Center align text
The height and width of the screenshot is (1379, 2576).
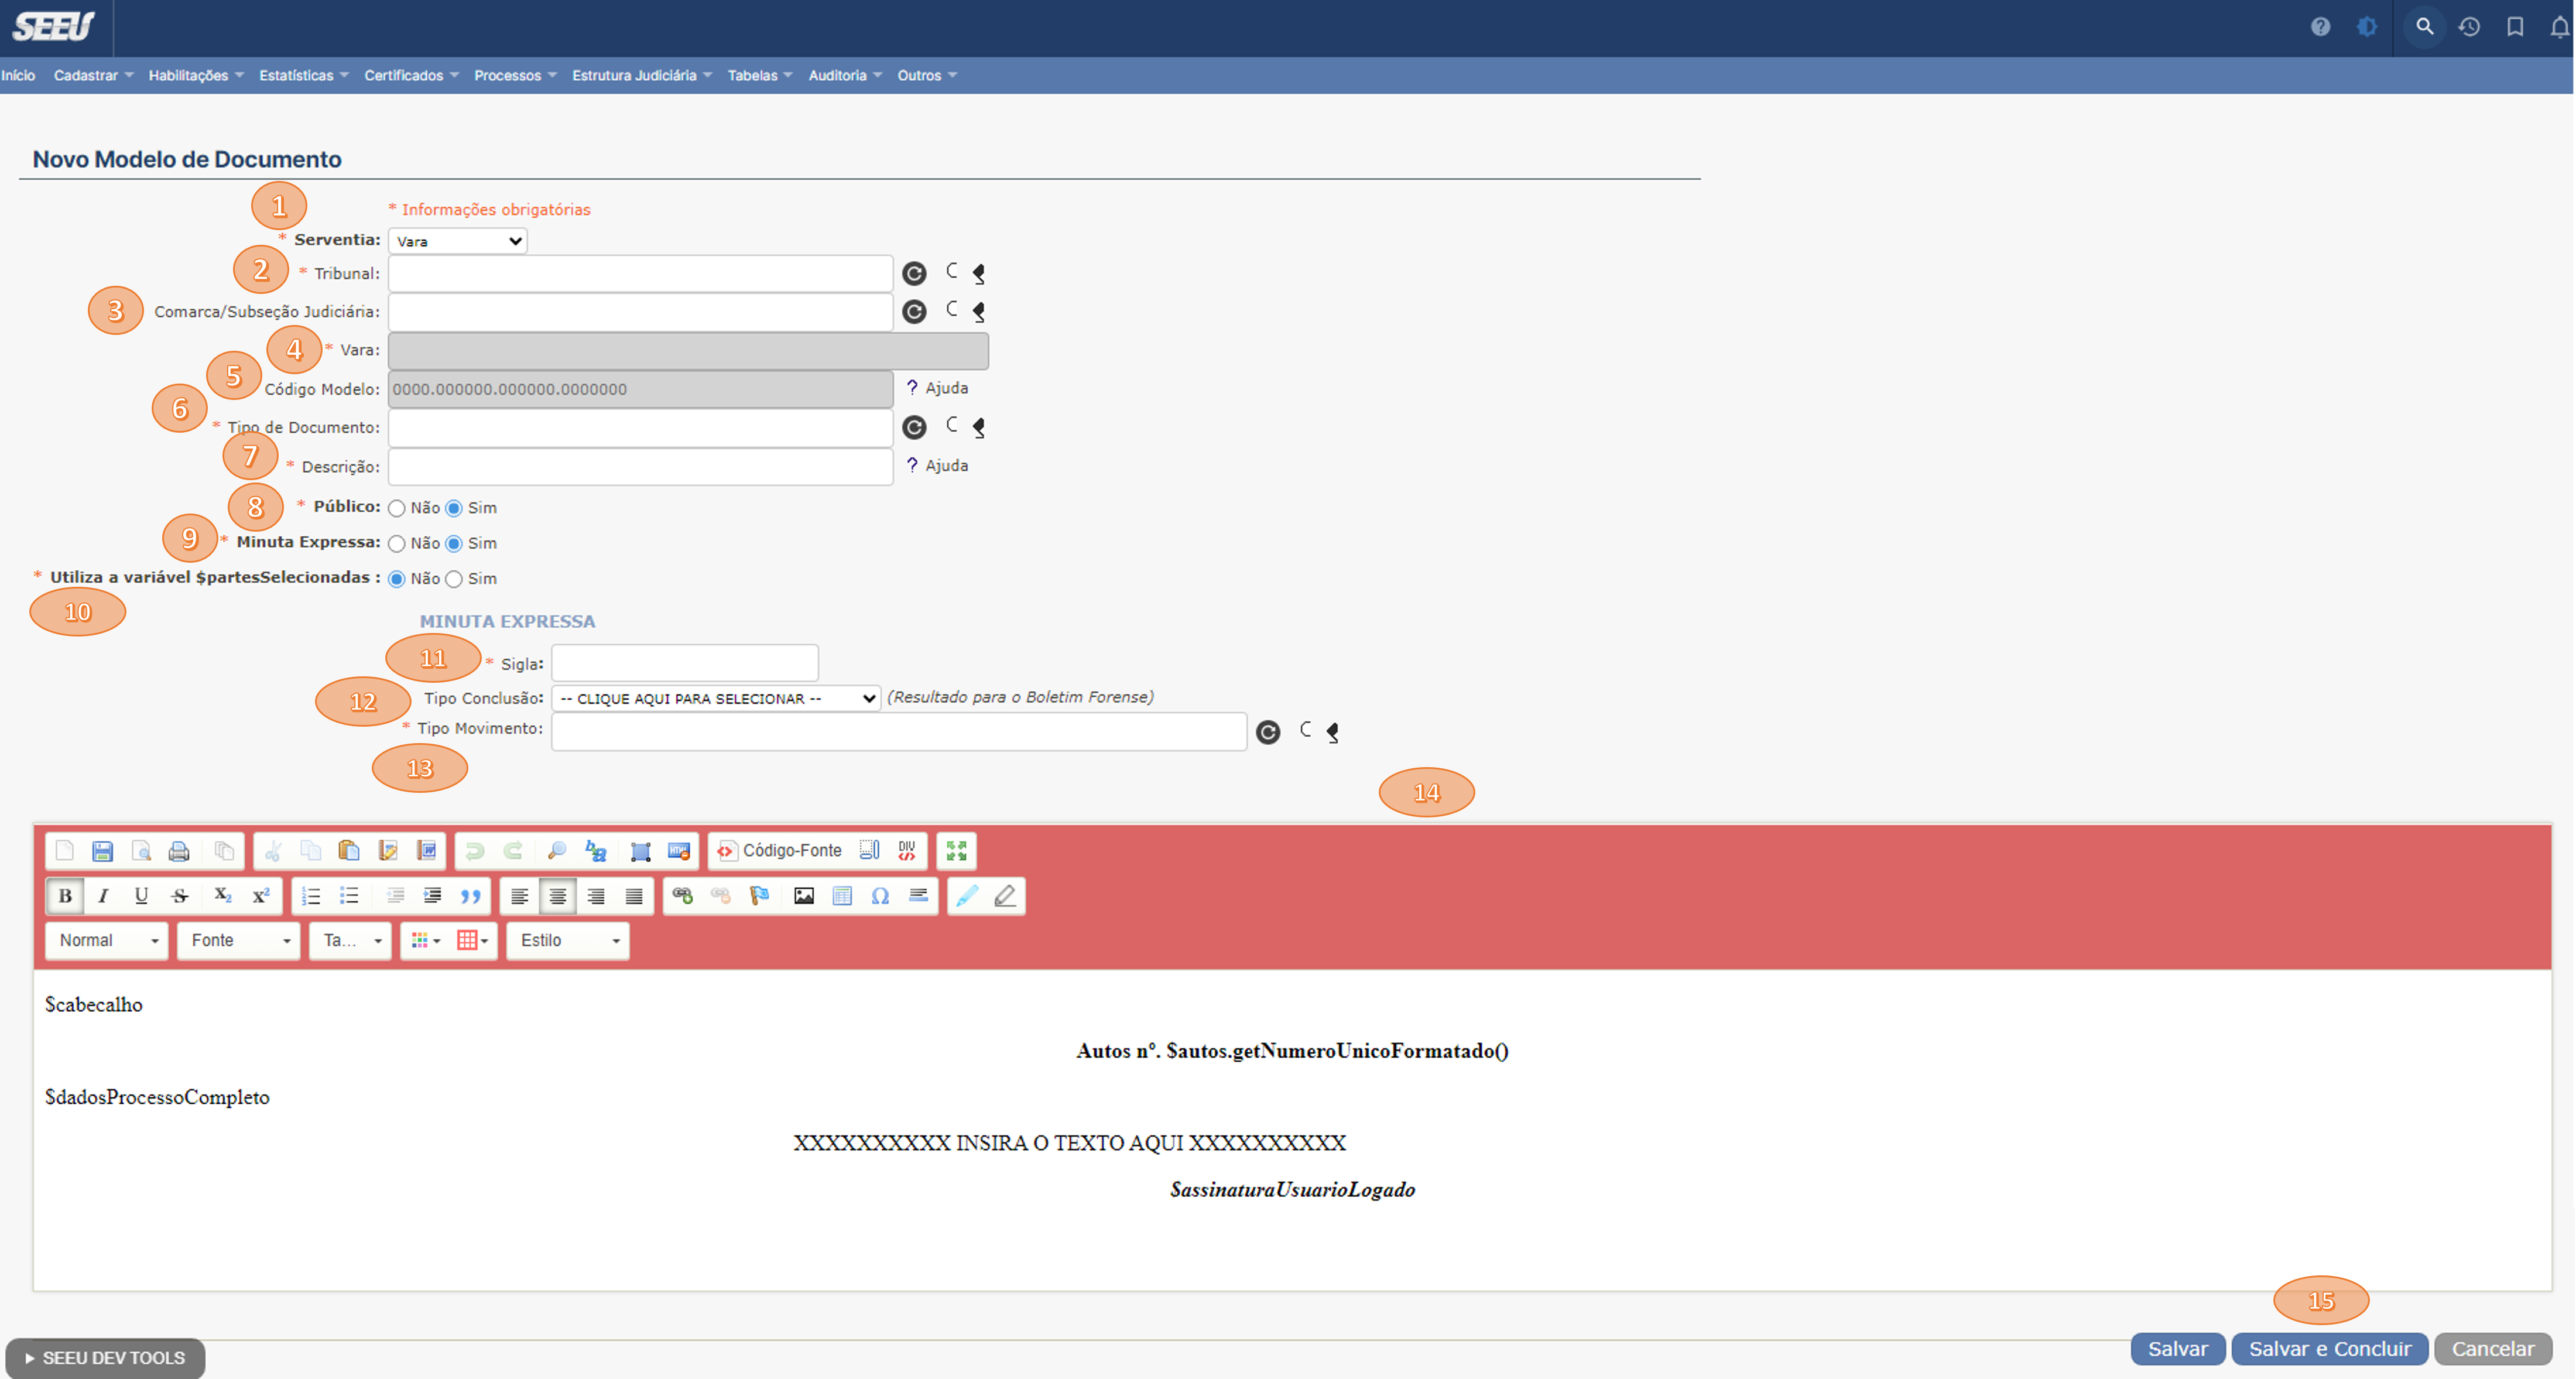coord(557,896)
